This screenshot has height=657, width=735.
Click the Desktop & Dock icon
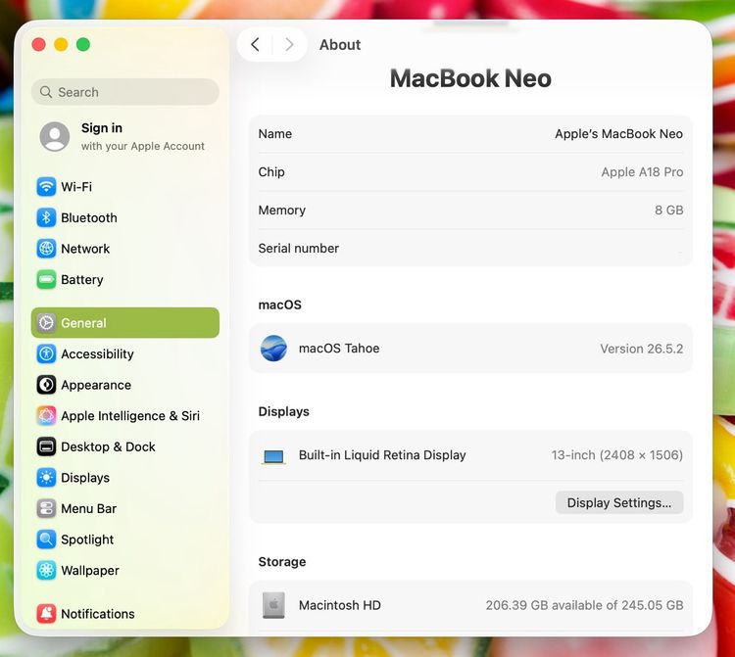(x=46, y=446)
